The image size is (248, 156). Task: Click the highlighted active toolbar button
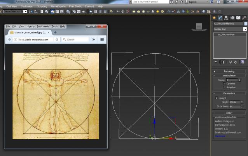coord(52,12)
